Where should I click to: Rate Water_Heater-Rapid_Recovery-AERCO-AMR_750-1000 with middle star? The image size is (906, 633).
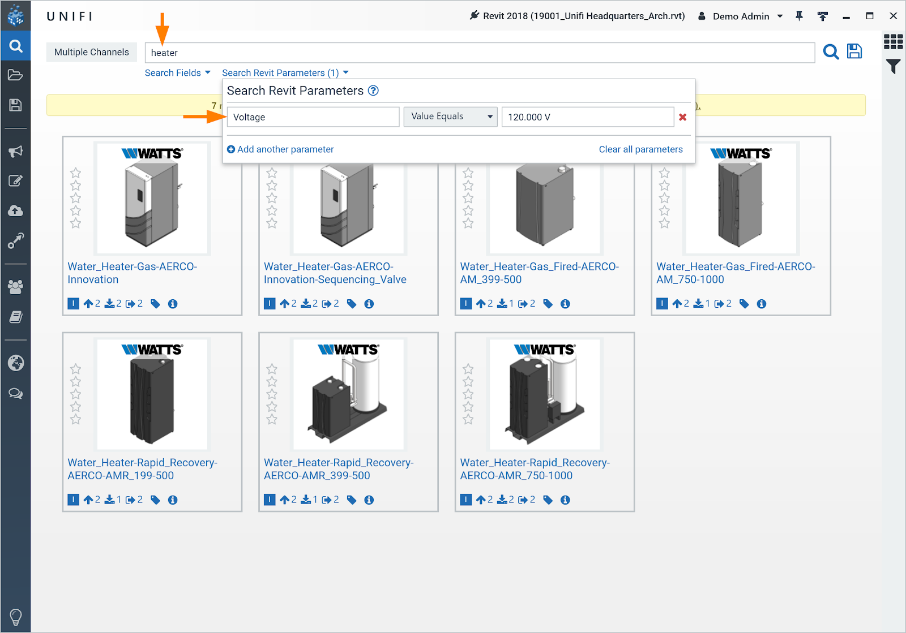(x=468, y=394)
